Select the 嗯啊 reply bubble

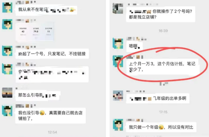135,47
